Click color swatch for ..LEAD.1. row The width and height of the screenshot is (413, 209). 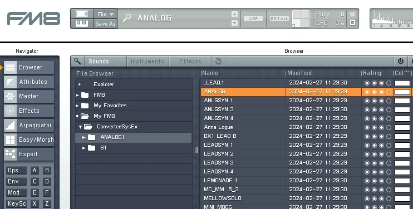coord(402,83)
